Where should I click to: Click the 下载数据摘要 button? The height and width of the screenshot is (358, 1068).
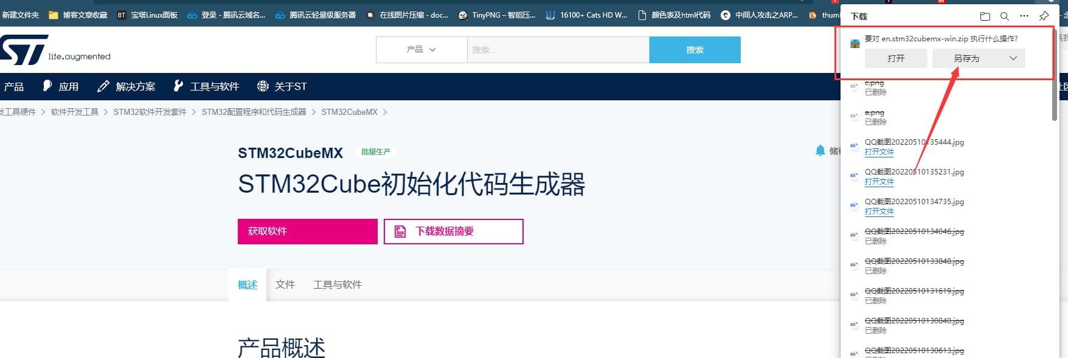[x=453, y=232]
